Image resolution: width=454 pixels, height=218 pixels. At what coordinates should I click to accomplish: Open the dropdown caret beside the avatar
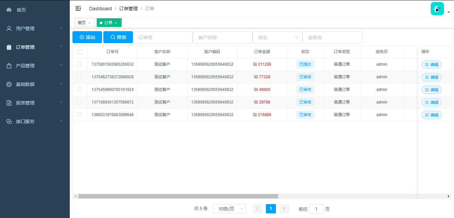(x=449, y=12)
